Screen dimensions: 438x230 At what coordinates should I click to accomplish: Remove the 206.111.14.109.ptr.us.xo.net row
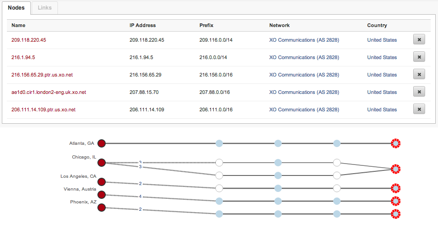[419, 110]
